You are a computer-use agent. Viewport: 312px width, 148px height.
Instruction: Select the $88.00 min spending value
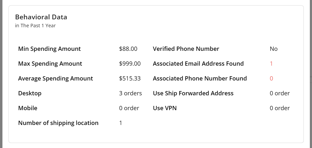tap(128, 49)
